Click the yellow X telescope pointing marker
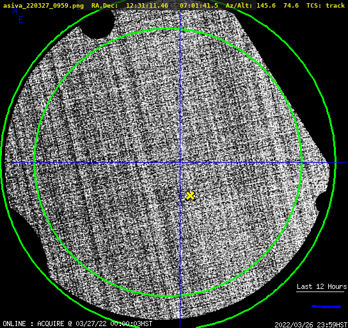Viewport: 348px width, 328px height. [x=190, y=196]
